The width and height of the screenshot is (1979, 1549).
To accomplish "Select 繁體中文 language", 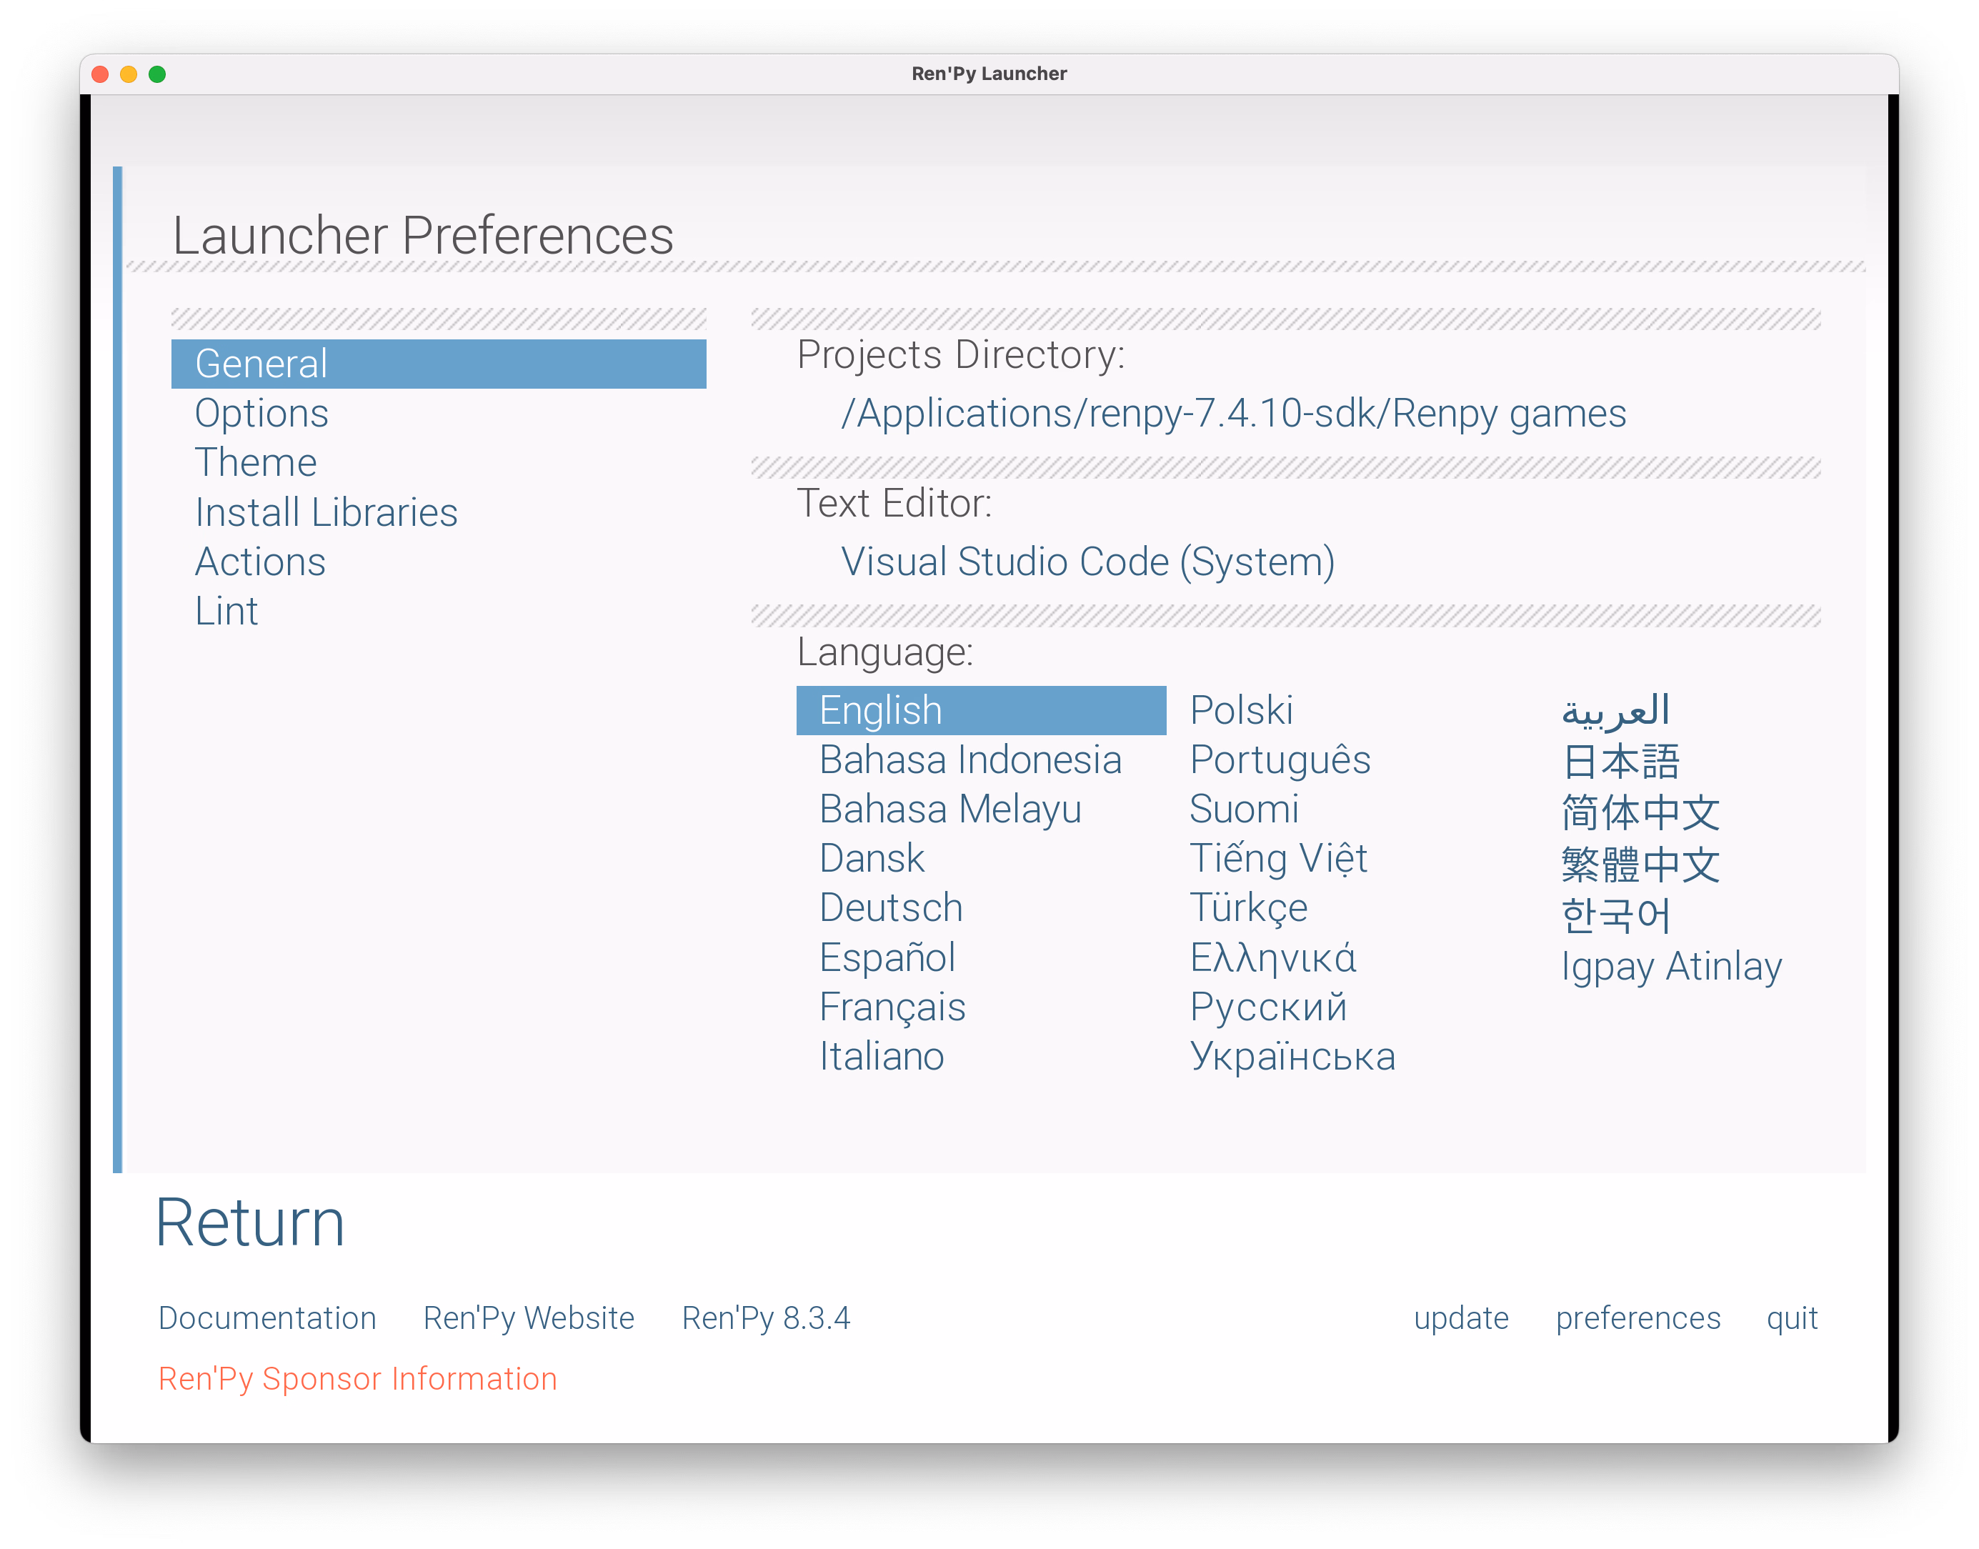I will (1640, 865).
